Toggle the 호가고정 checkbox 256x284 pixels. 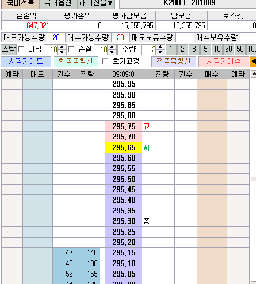[x=105, y=61]
